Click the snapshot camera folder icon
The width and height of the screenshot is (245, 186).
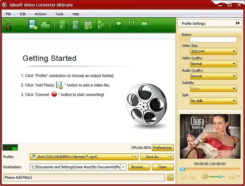tap(232, 177)
